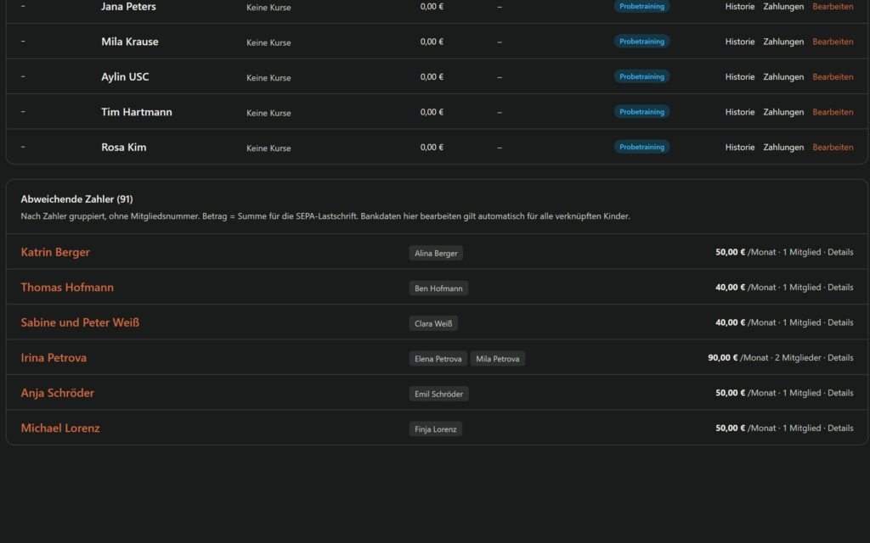Click Probetraining badge for Jana Peters
The image size is (870, 543).
click(x=641, y=6)
